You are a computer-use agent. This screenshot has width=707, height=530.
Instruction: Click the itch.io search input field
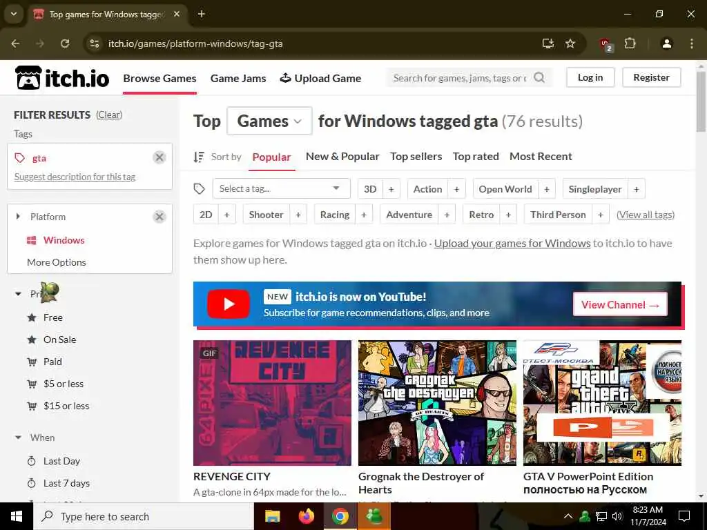click(460, 78)
